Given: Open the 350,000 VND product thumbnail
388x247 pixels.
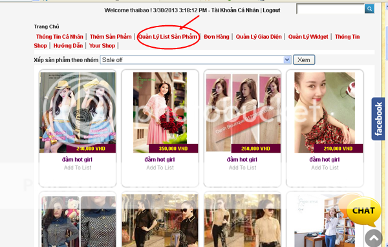Looking at the screenshot, I should click(160, 112).
